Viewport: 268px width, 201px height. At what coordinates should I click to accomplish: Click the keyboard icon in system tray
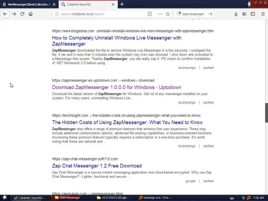(232, 198)
